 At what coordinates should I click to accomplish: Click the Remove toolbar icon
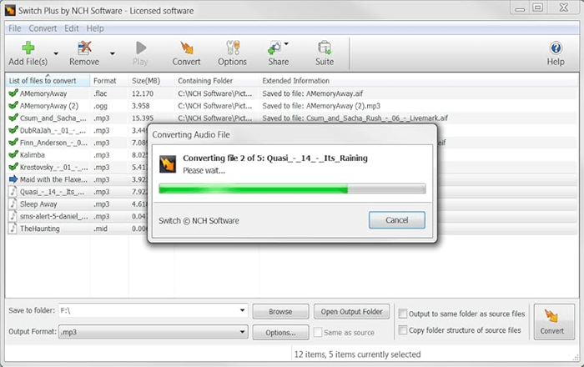tap(84, 48)
